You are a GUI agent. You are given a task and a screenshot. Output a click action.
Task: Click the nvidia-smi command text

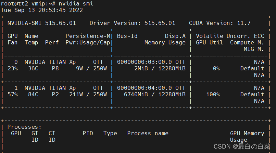point(76,3)
